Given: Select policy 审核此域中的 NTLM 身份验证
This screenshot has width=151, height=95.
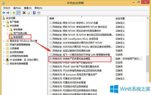Looking at the screenshot, I should (80, 27).
